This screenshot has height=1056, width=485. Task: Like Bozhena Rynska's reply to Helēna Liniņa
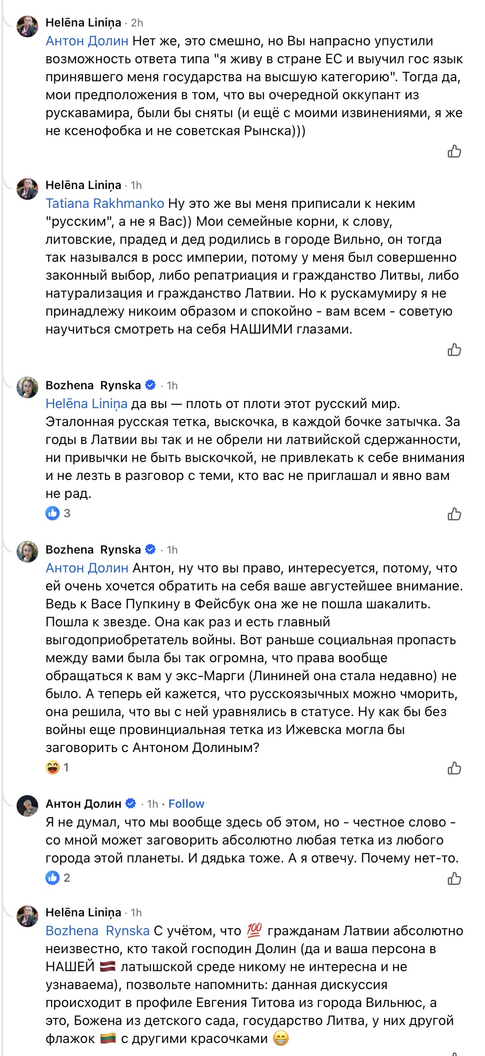454,514
